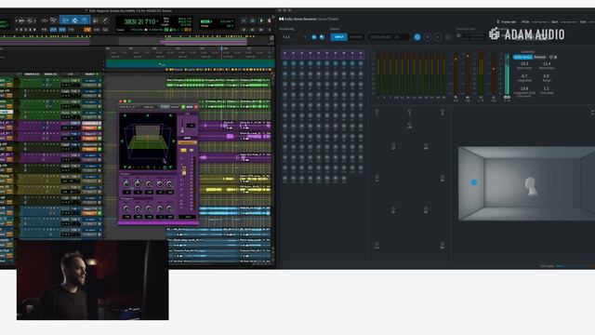The image size is (595, 335).
Task: Click the AUTO button in the panner plug-in
Action: 187,138
